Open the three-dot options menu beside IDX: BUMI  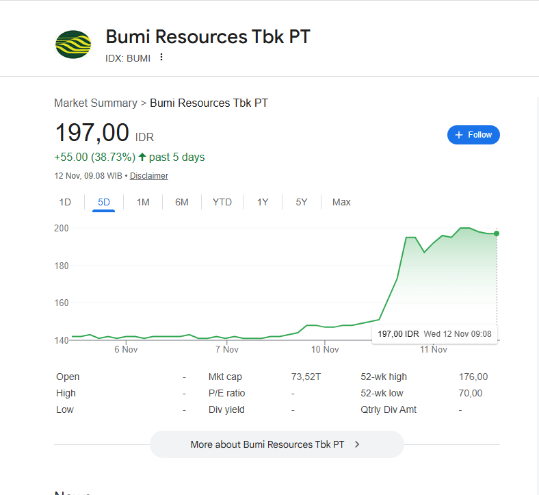click(x=161, y=57)
